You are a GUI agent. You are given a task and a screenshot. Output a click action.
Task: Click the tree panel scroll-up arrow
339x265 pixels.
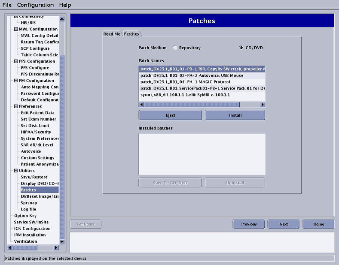click(62, 18)
